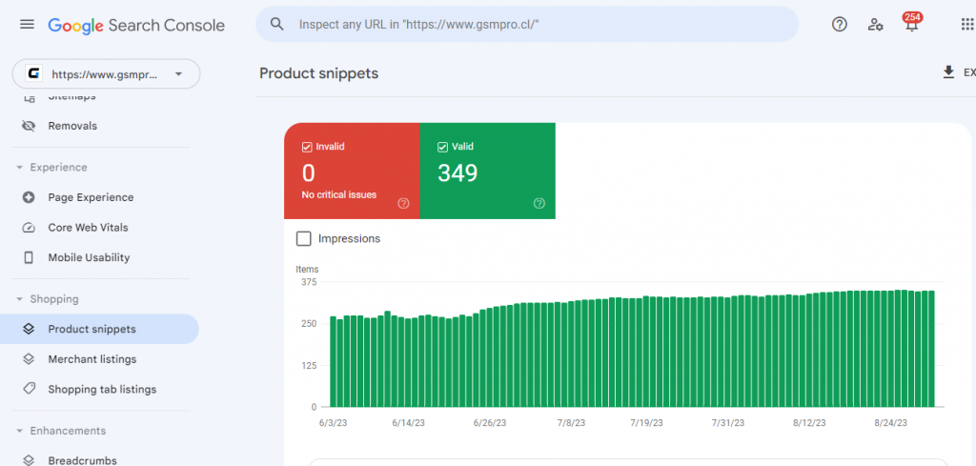Click the first green bar of the chart
Viewport: 976px width, 466px height.
pyautogui.click(x=333, y=361)
